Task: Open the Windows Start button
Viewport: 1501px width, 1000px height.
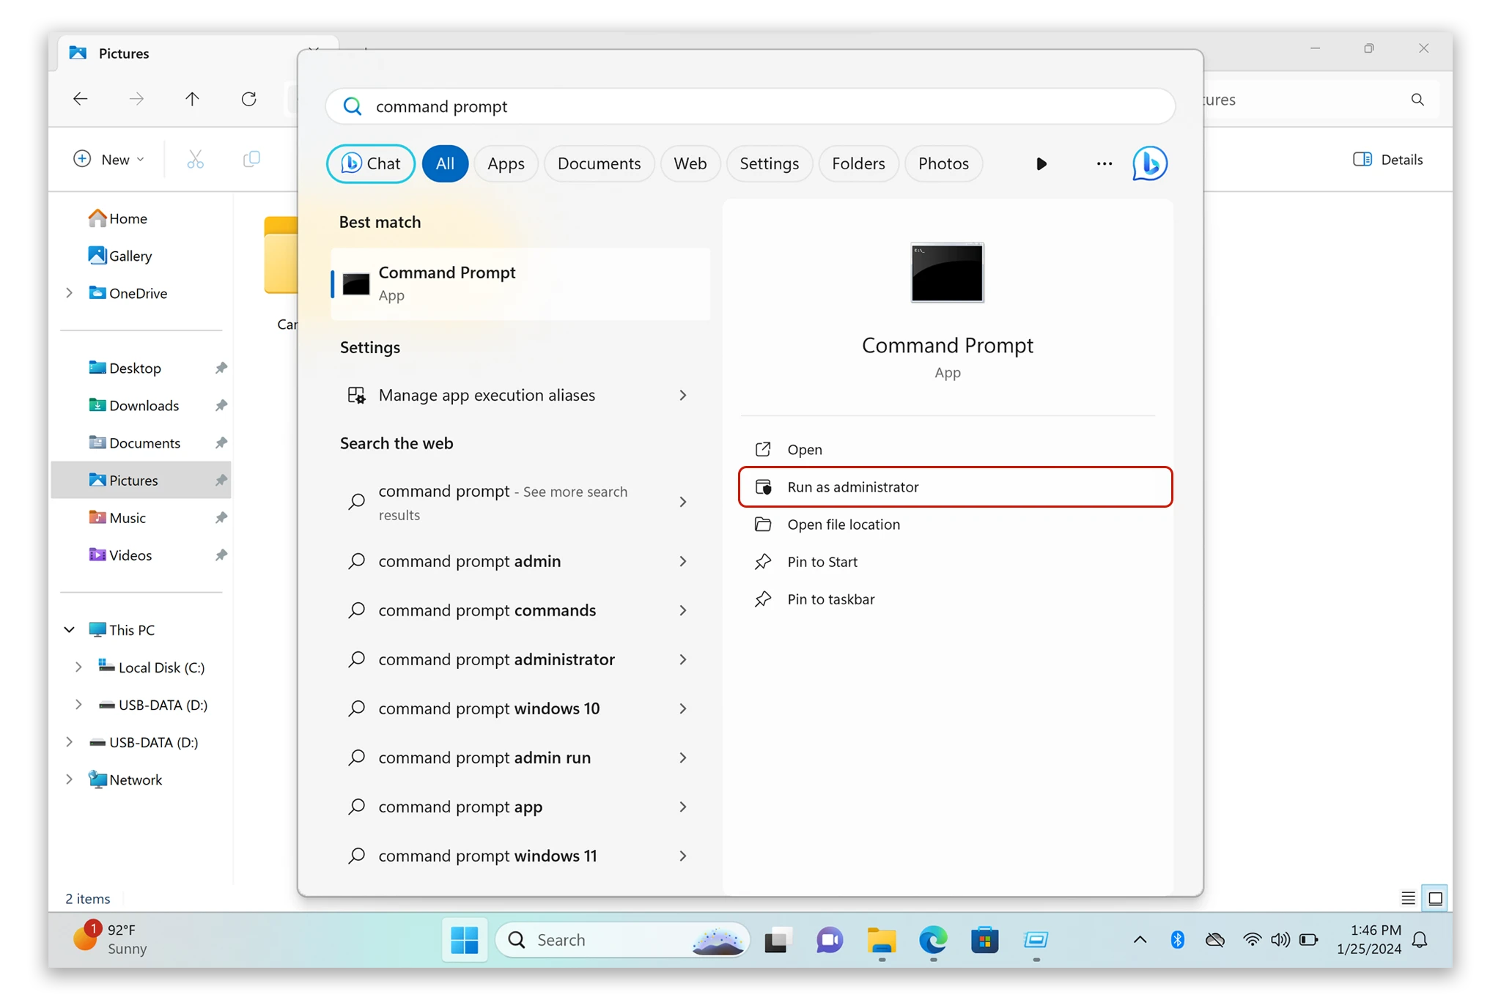Action: [x=464, y=939]
